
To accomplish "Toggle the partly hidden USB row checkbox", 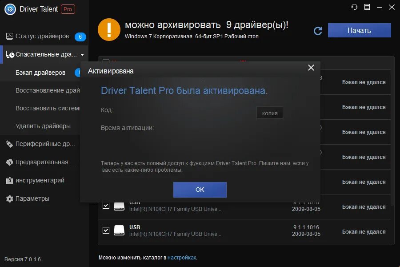I will pyautogui.click(x=106, y=206).
